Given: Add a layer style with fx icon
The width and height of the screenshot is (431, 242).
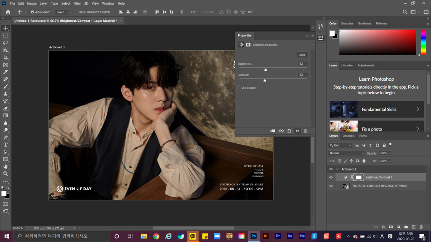Looking at the screenshot, I should click(x=383, y=227).
